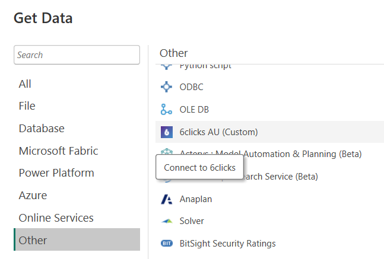384x259 pixels.
Task: Pick the Anaplan connector entry
Action: (x=269, y=199)
